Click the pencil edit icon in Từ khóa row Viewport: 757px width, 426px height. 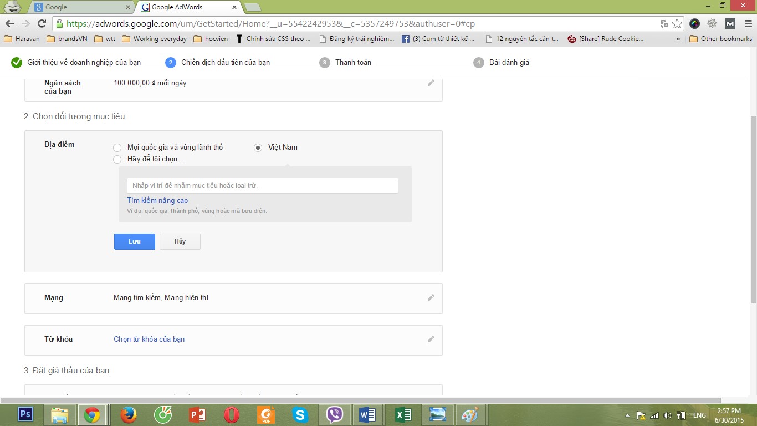(x=431, y=339)
